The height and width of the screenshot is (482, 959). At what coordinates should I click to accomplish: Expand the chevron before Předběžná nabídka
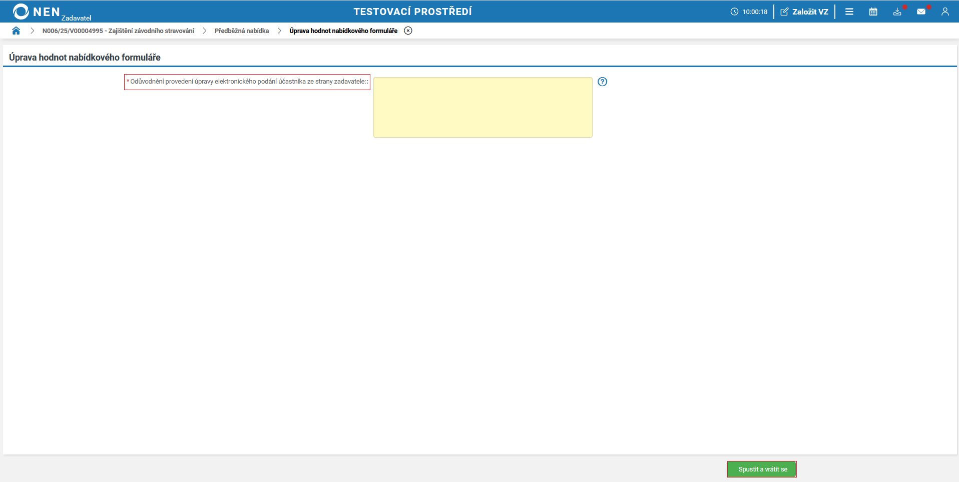pyautogui.click(x=204, y=31)
